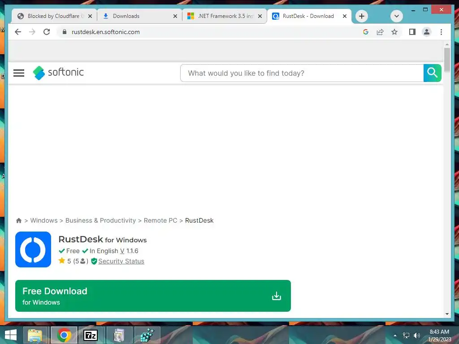This screenshot has width=459, height=344.
Task: Go to Softonic home via breadcrumb icon
Action: coord(19,220)
